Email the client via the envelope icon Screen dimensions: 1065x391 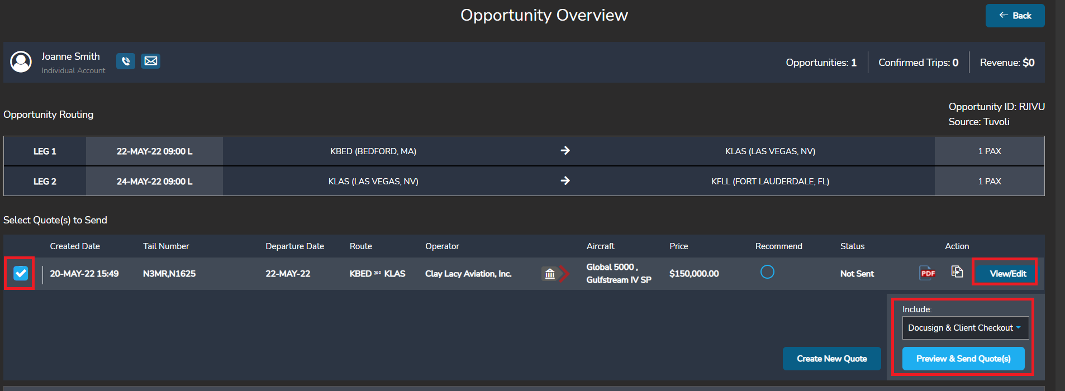coord(151,61)
